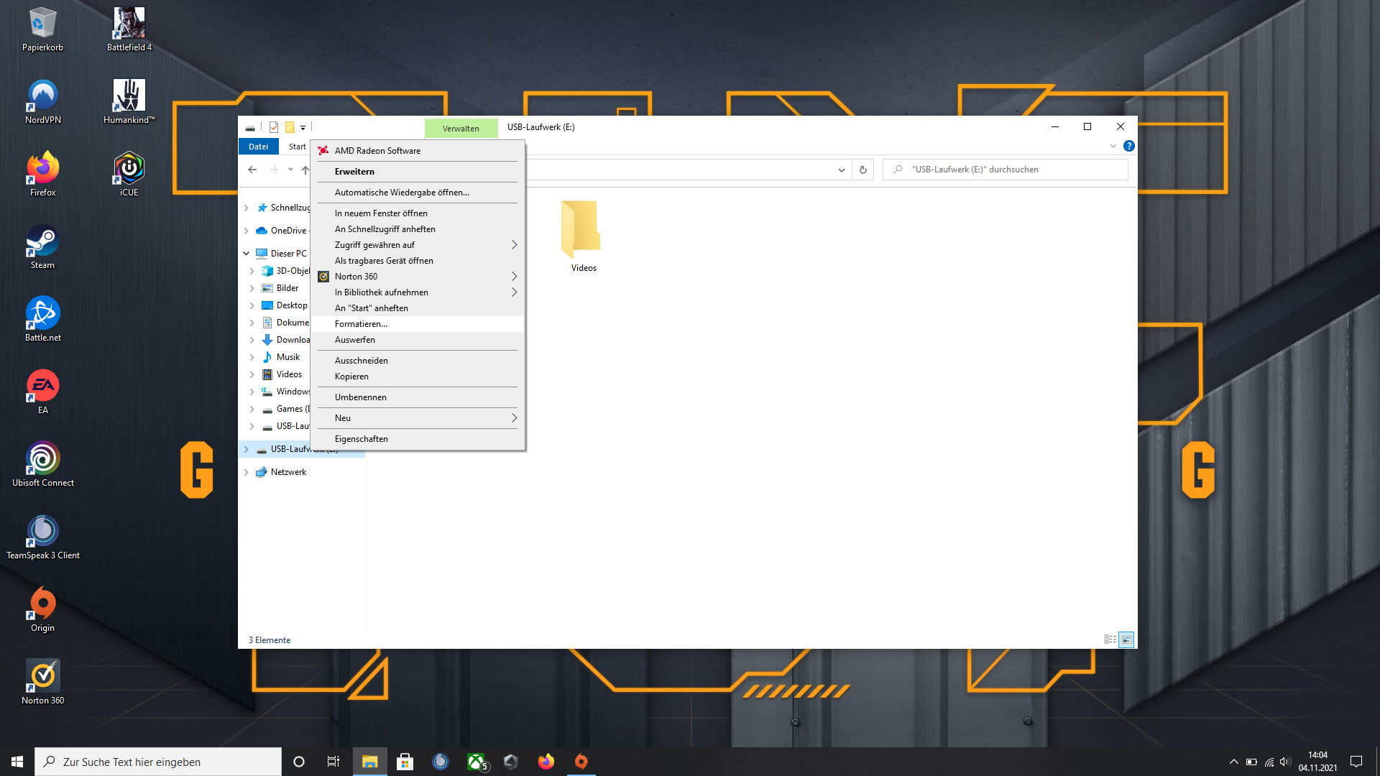
Task: Click the Explorer help question mark icon
Action: point(1128,146)
